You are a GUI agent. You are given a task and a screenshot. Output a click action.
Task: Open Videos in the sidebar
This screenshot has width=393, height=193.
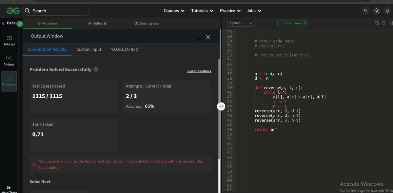pyautogui.click(x=9, y=61)
